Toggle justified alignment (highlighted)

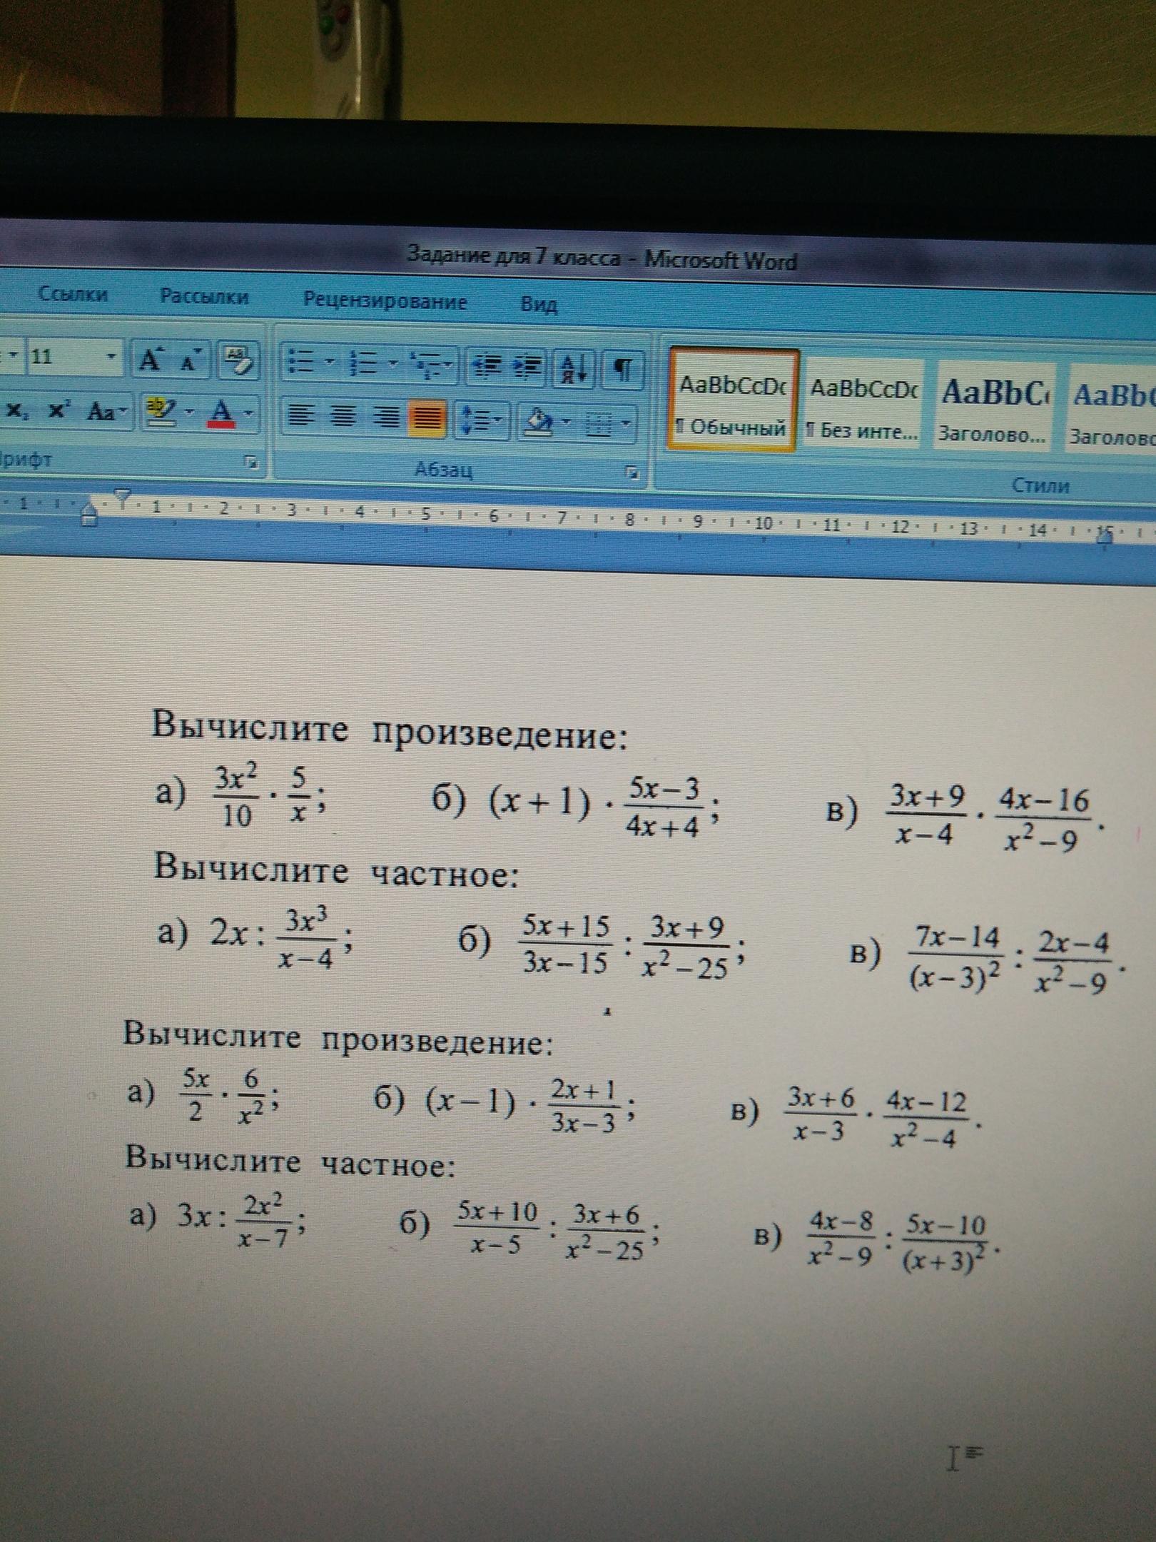tap(429, 420)
